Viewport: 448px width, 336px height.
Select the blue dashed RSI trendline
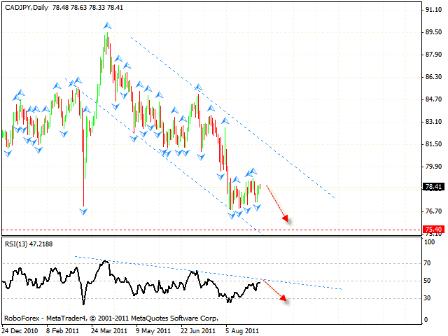(208, 273)
